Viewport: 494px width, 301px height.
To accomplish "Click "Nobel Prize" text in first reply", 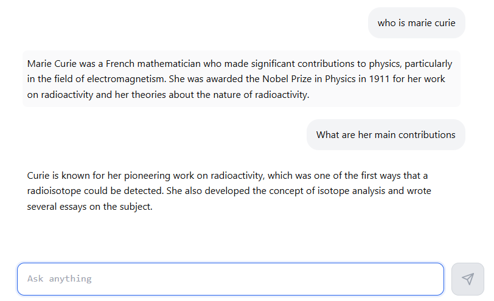I will point(287,79).
